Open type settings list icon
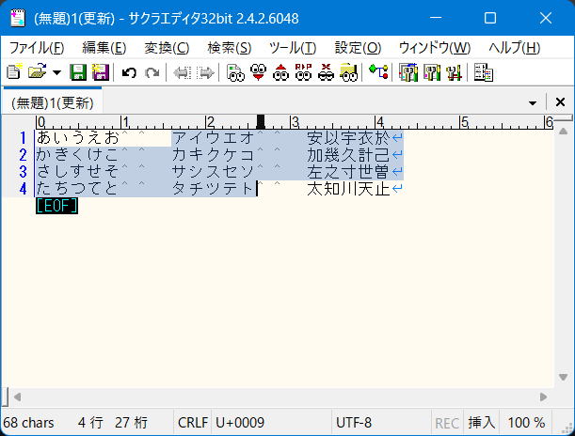 (408, 72)
